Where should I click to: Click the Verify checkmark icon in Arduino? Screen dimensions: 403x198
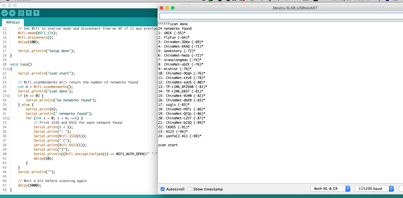click(x=4, y=13)
